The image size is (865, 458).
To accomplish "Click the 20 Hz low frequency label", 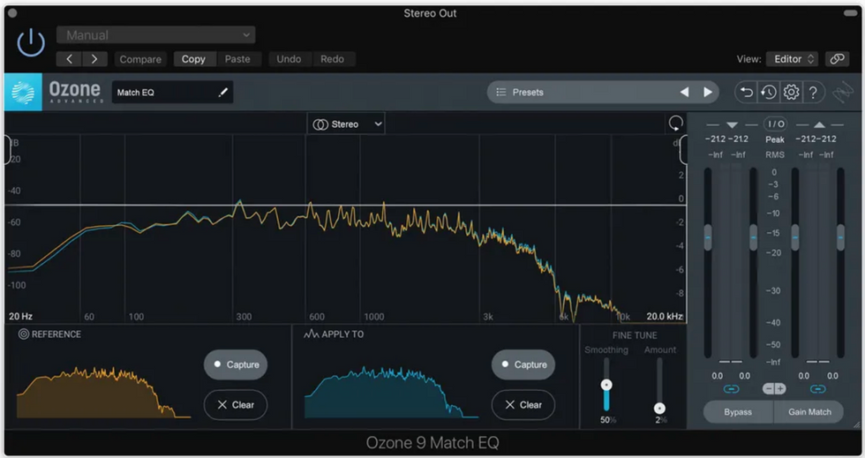I will [20, 316].
